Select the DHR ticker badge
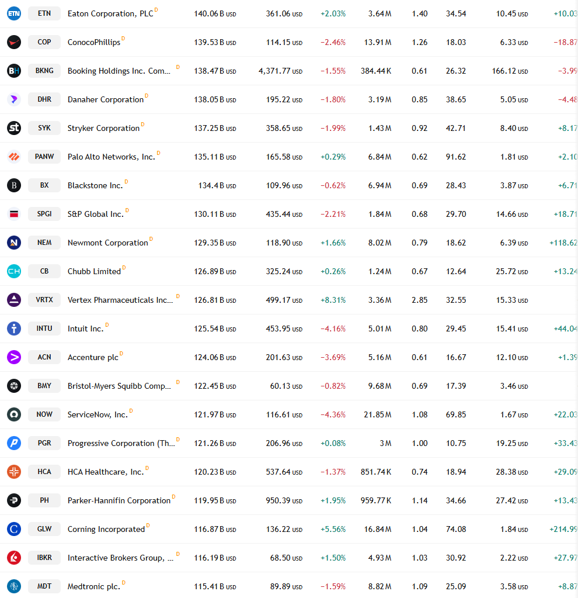578x598 pixels. coord(44,99)
